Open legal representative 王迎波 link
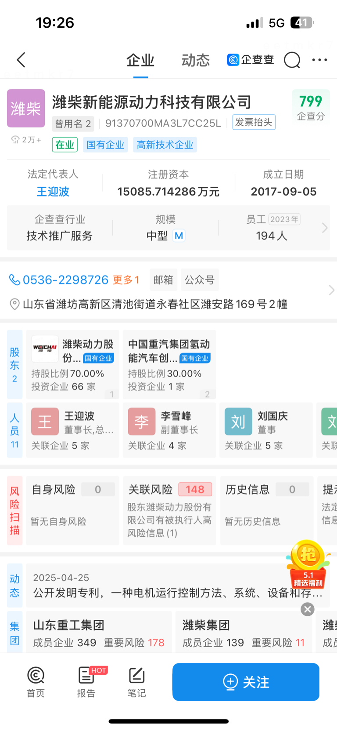This screenshot has height=731, width=337. click(x=53, y=192)
